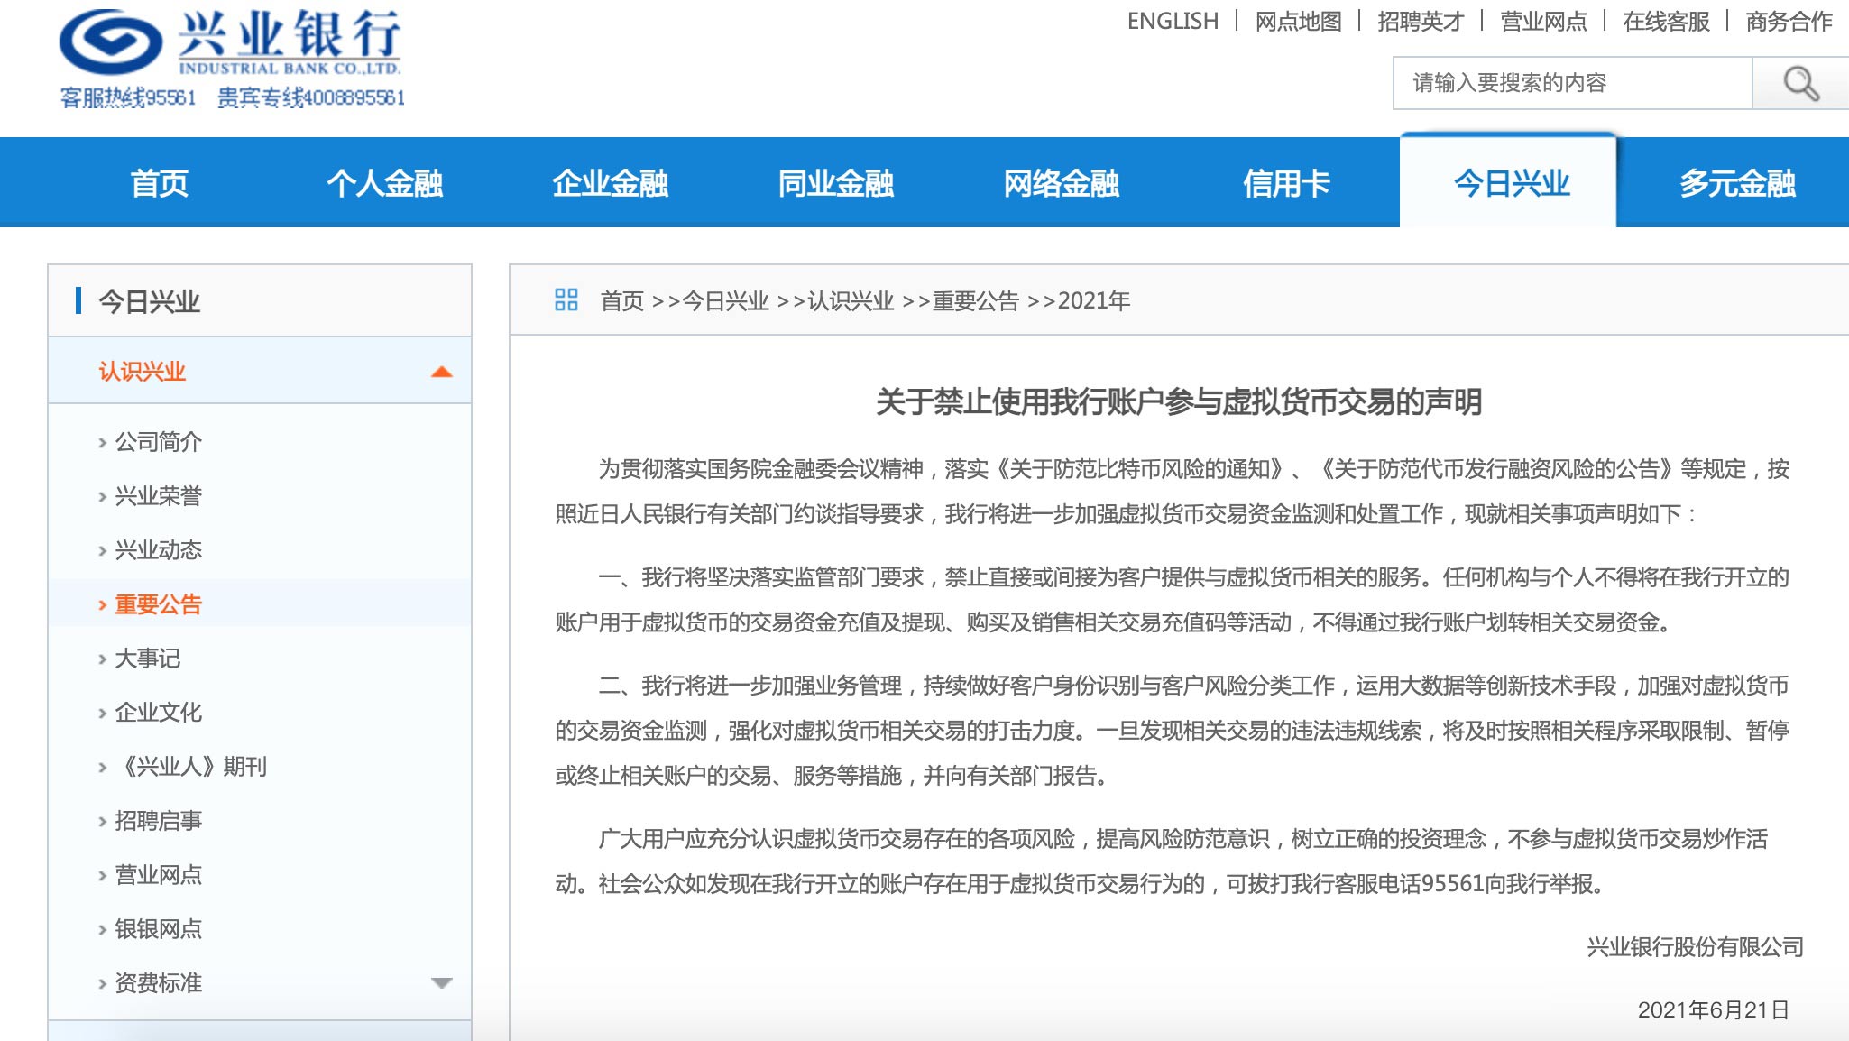Go to 首页 in main navigation
Screen dimensions: 1849x1041
160,183
